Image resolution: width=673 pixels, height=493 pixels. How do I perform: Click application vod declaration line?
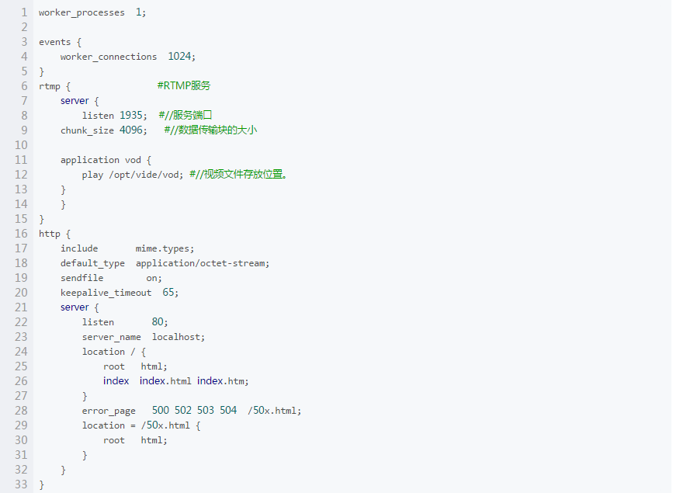tap(106, 160)
